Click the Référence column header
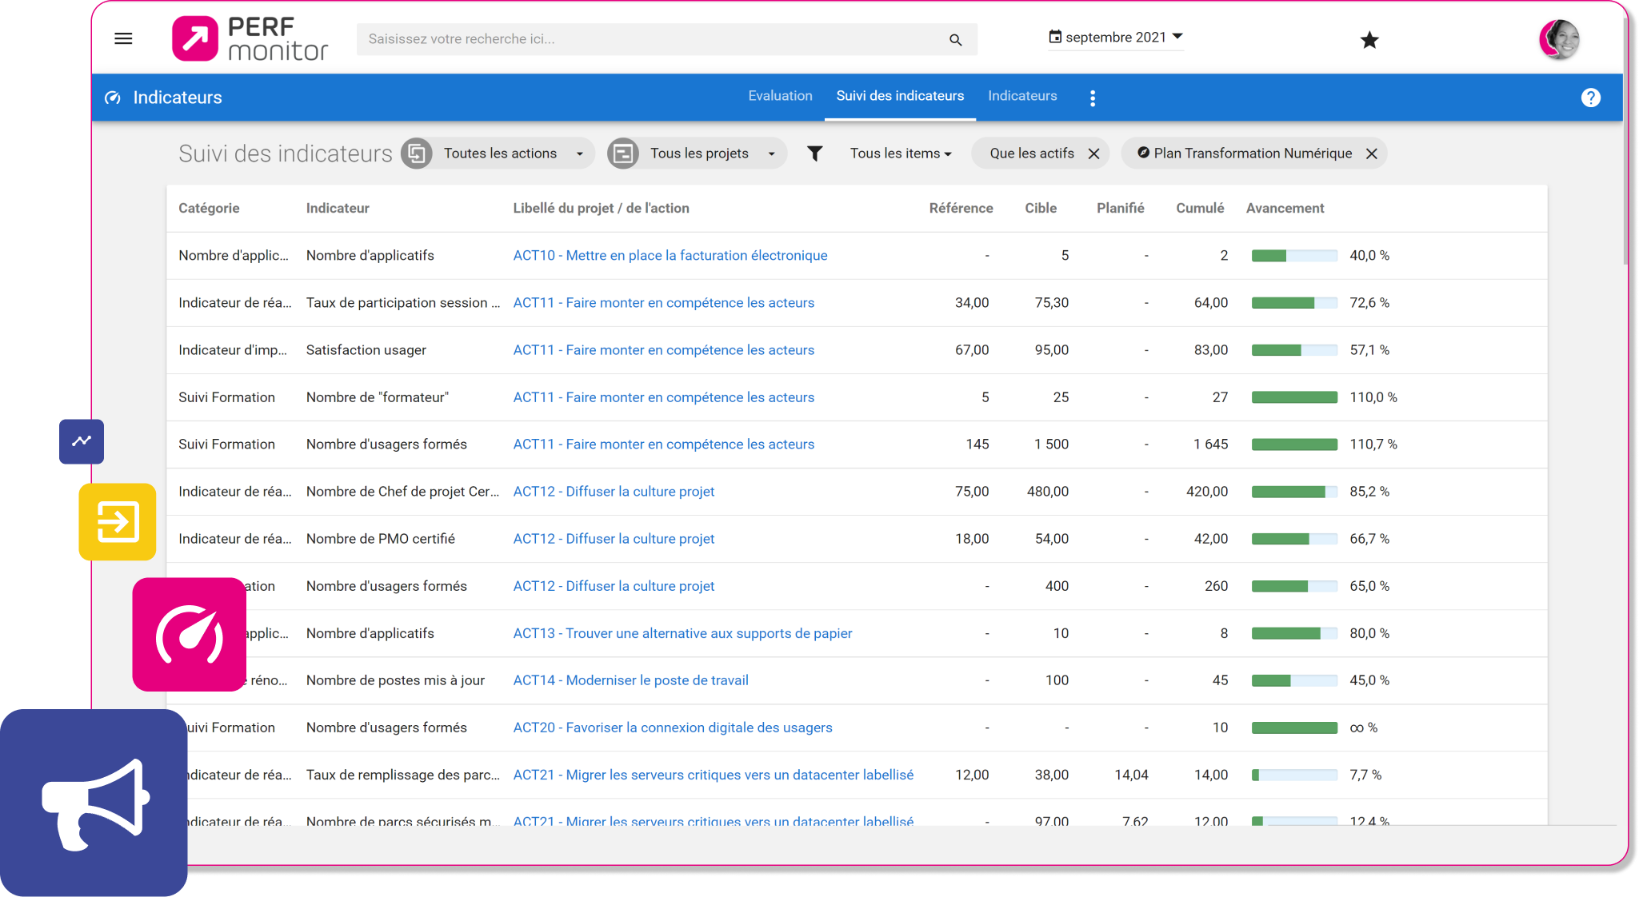The height and width of the screenshot is (897, 1639). coord(961,208)
